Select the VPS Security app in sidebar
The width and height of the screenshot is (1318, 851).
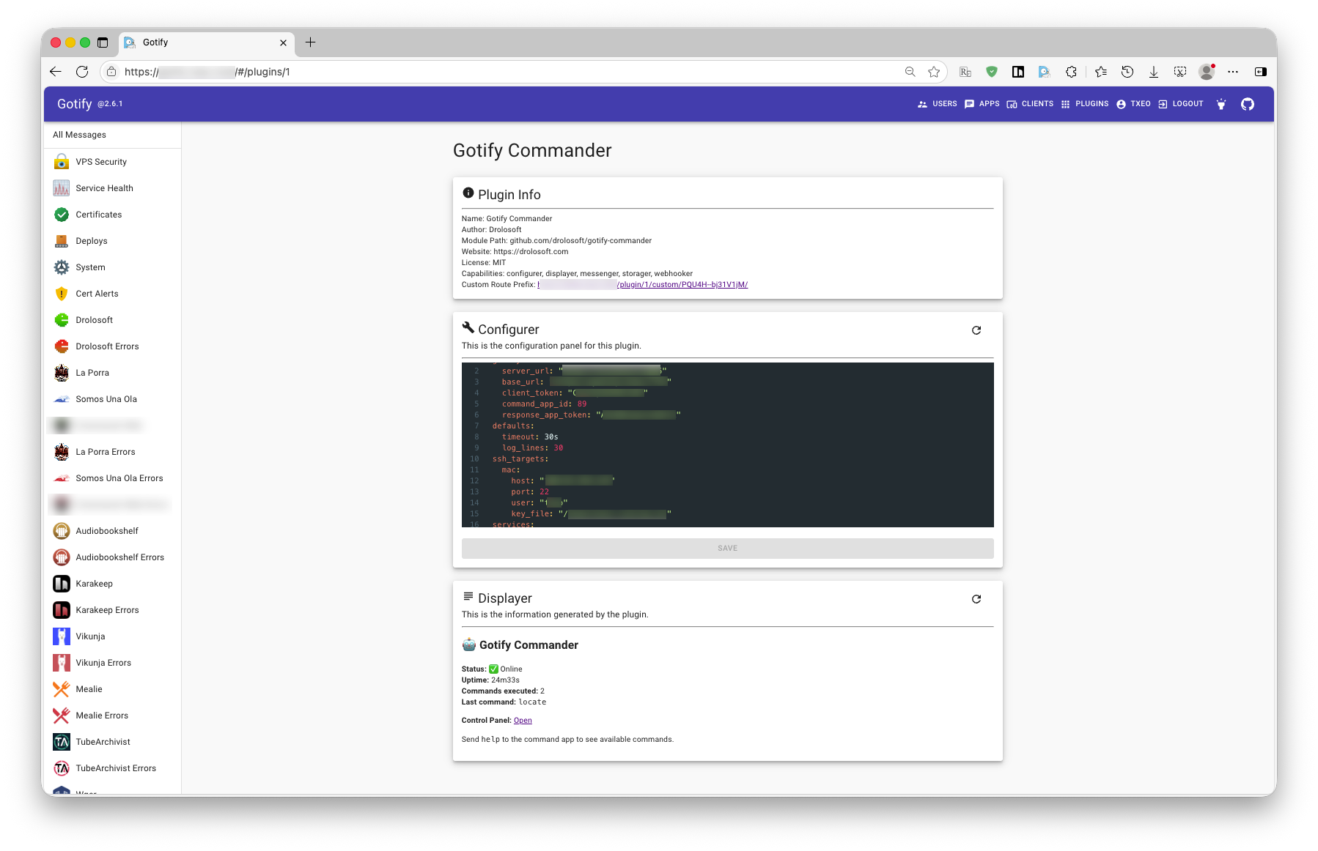point(100,161)
